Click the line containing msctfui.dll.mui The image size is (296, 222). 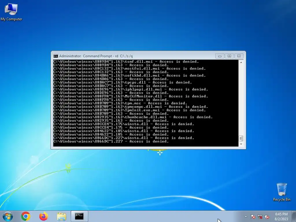129,69
